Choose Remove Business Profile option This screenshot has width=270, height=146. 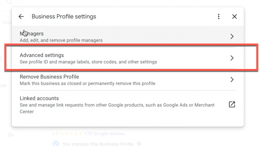coord(105,80)
